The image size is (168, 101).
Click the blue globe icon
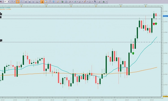click(53, 2)
